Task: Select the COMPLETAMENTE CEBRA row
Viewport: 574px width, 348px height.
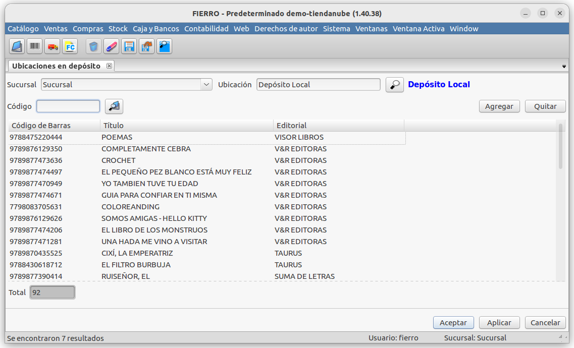Action: click(x=207, y=149)
